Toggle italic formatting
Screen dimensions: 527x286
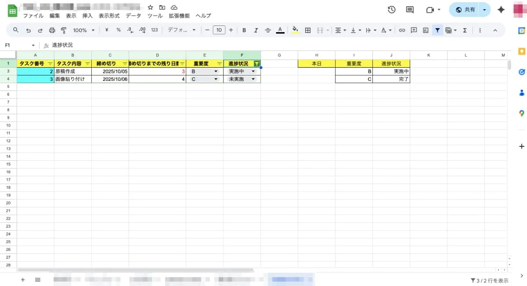[x=256, y=30]
